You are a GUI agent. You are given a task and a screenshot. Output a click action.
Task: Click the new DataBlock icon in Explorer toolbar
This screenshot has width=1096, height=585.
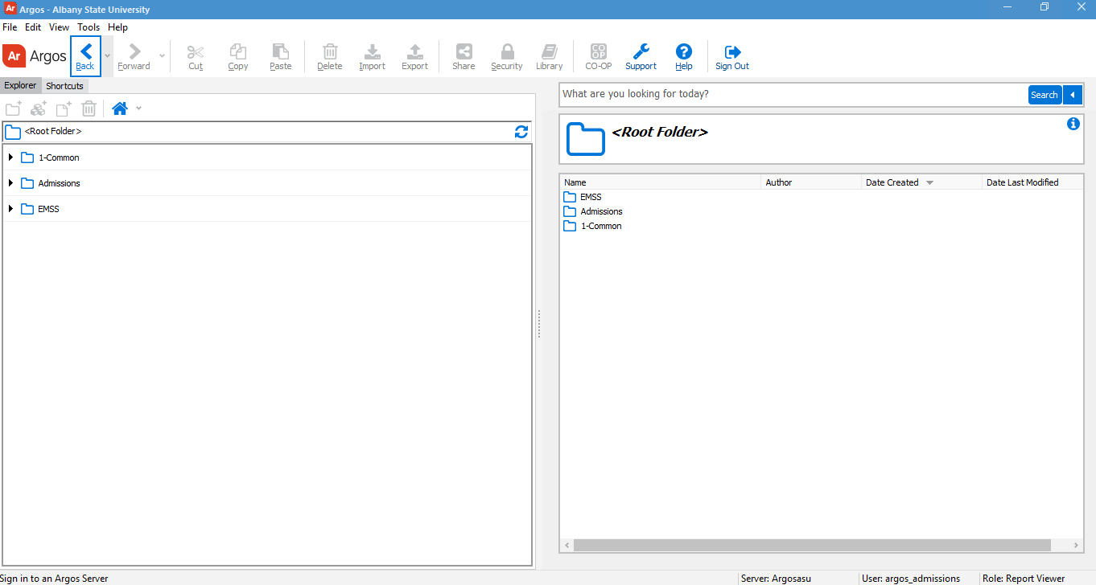(39, 108)
